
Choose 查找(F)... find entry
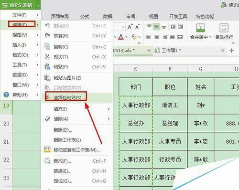[x=77, y=161]
